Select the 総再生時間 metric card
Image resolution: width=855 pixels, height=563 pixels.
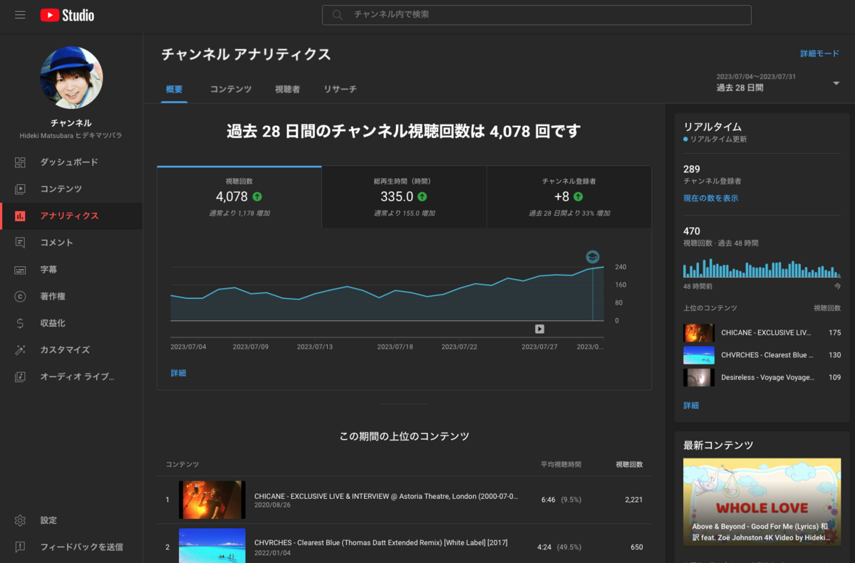click(404, 197)
